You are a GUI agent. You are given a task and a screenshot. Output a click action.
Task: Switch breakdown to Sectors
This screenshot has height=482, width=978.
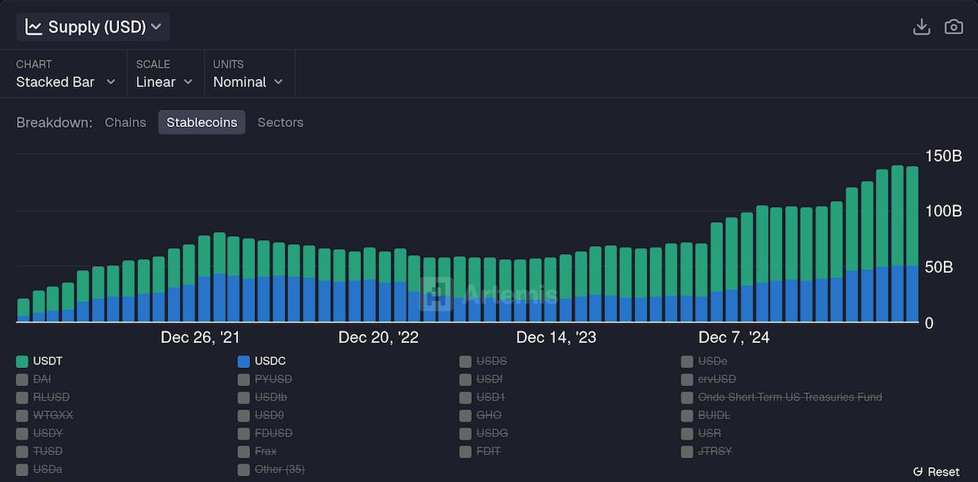pos(280,122)
